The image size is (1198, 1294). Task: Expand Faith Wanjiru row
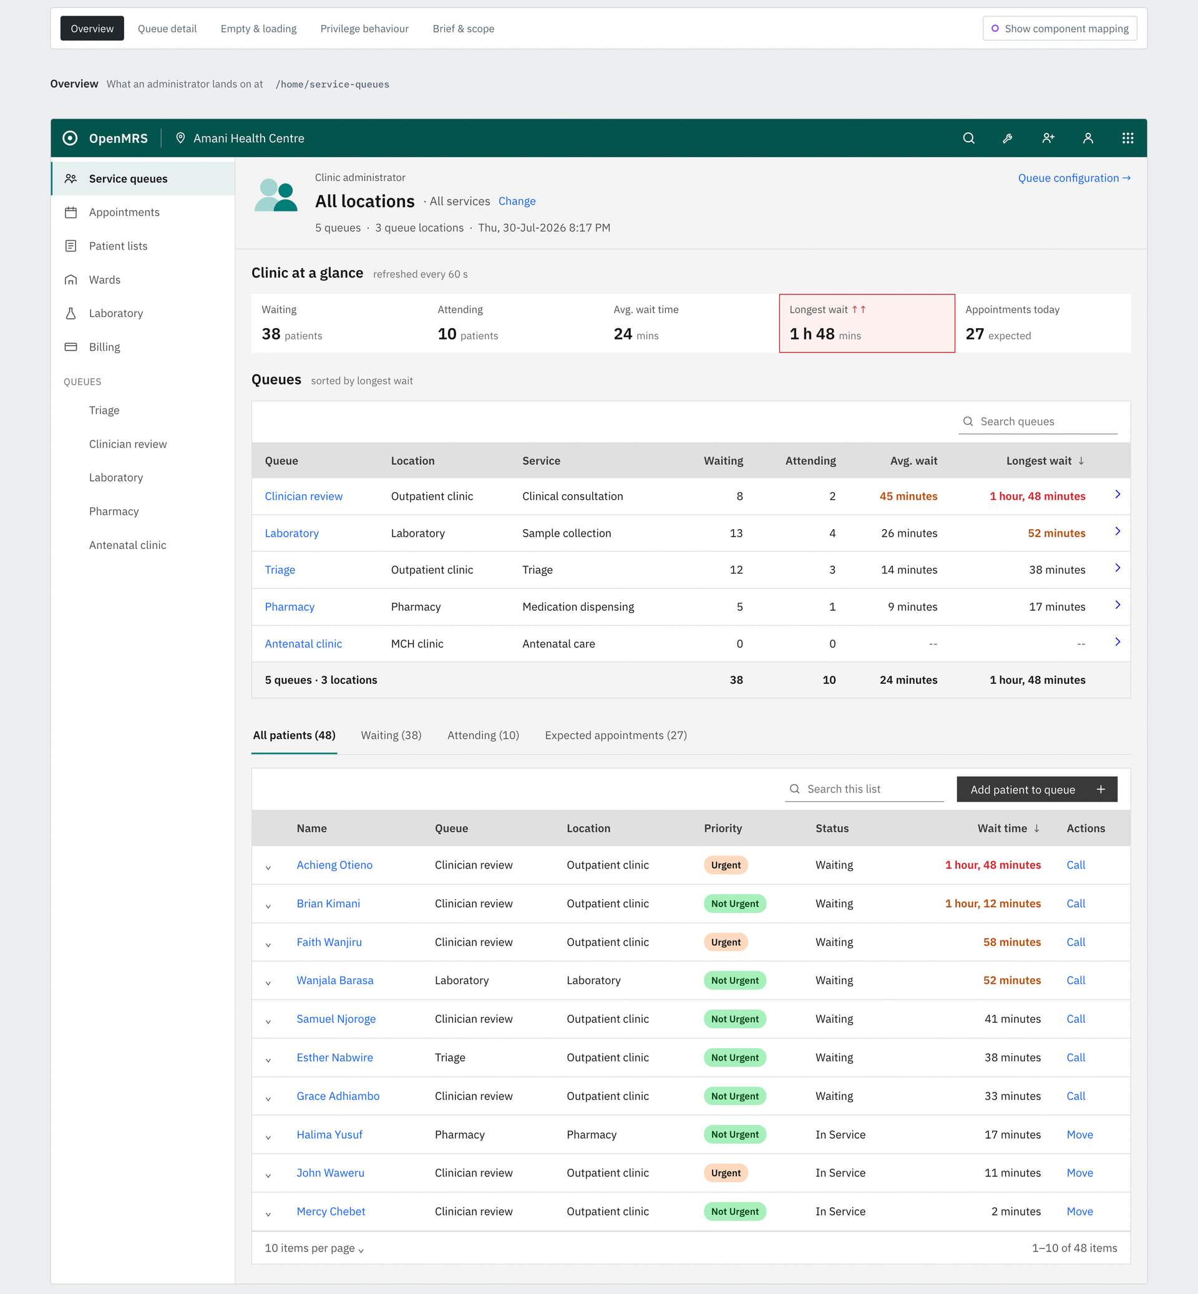pyautogui.click(x=268, y=945)
